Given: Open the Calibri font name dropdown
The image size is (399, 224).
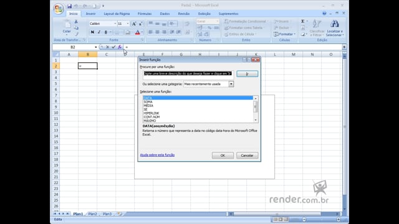Looking at the screenshot, I should coord(115,24).
